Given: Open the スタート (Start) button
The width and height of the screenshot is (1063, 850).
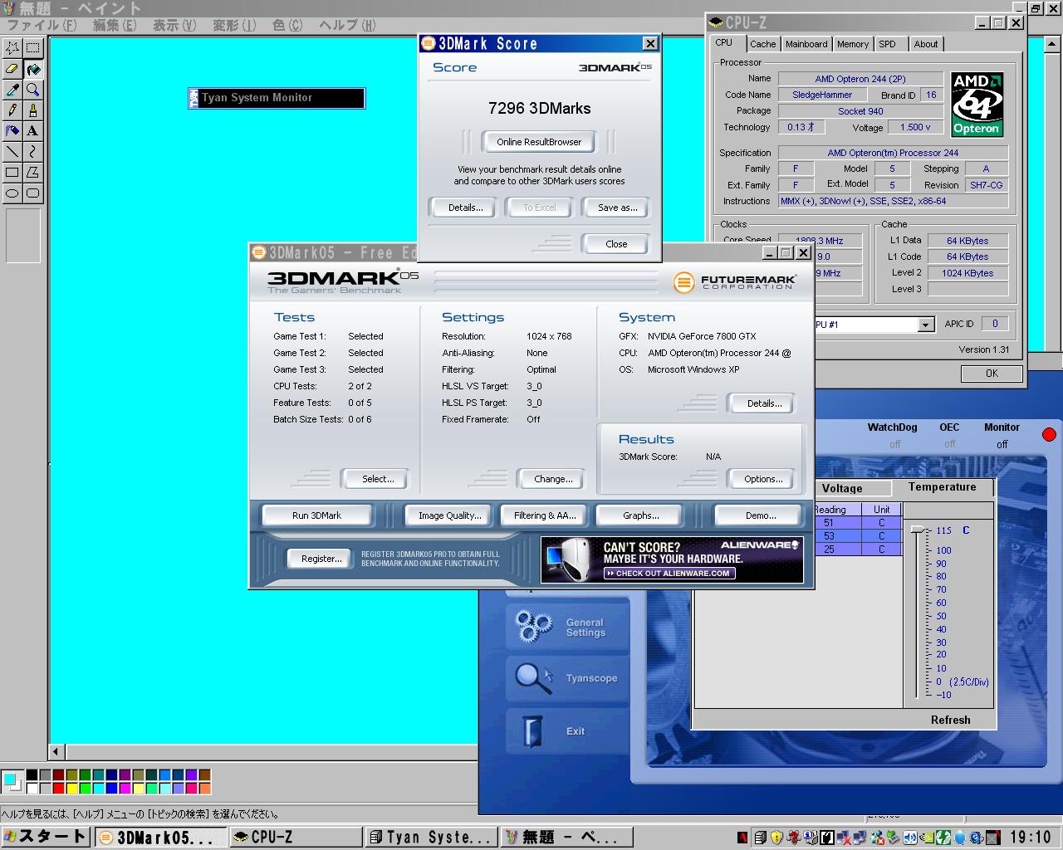Looking at the screenshot, I should tap(46, 837).
